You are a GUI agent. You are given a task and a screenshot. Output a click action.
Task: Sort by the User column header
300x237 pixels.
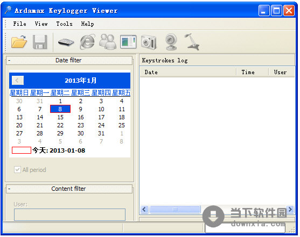click(x=282, y=72)
